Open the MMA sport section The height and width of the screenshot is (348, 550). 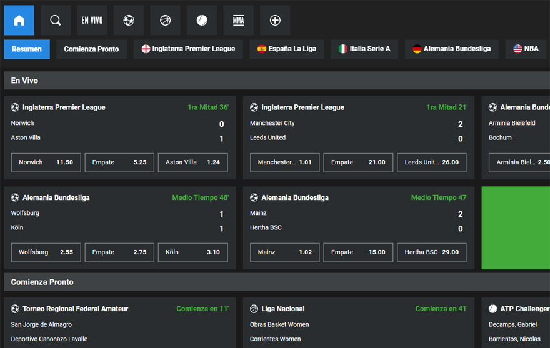[x=238, y=21]
